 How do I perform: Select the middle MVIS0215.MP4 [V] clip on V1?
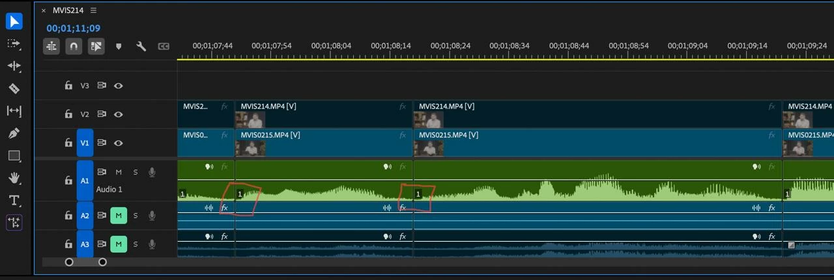pos(597,143)
